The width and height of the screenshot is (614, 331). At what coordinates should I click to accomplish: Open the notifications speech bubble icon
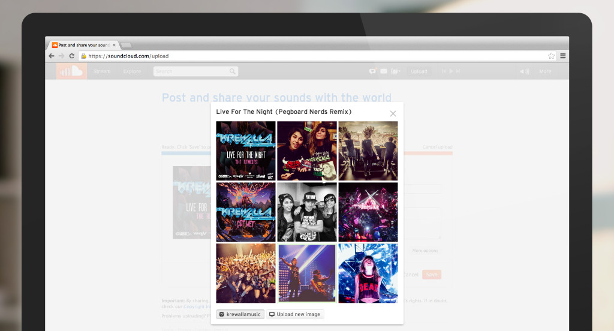click(372, 71)
